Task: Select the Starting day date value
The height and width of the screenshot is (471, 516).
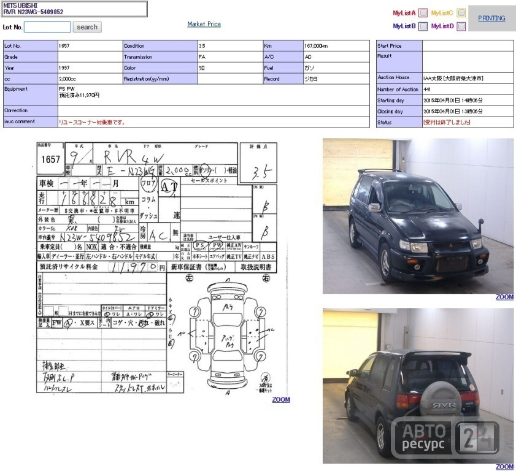Action: click(x=453, y=101)
